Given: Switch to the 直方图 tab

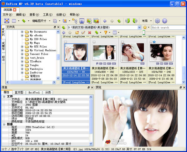Looking at the screenshot, I should pos(19,92).
